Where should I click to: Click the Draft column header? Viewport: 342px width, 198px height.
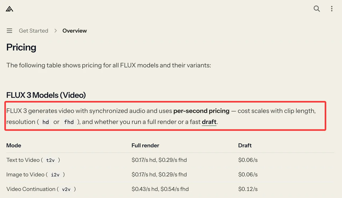click(245, 145)
